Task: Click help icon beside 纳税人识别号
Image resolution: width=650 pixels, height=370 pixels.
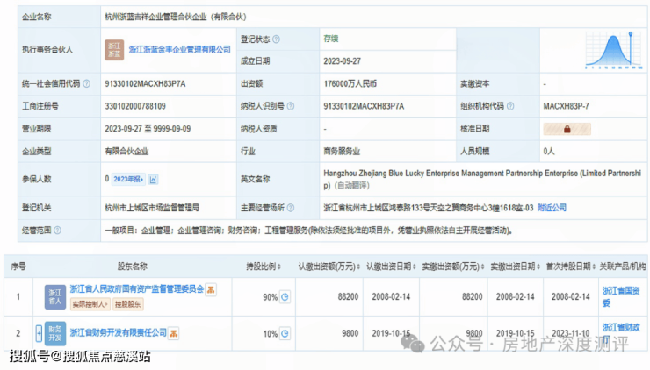Action: click(291, 106)
